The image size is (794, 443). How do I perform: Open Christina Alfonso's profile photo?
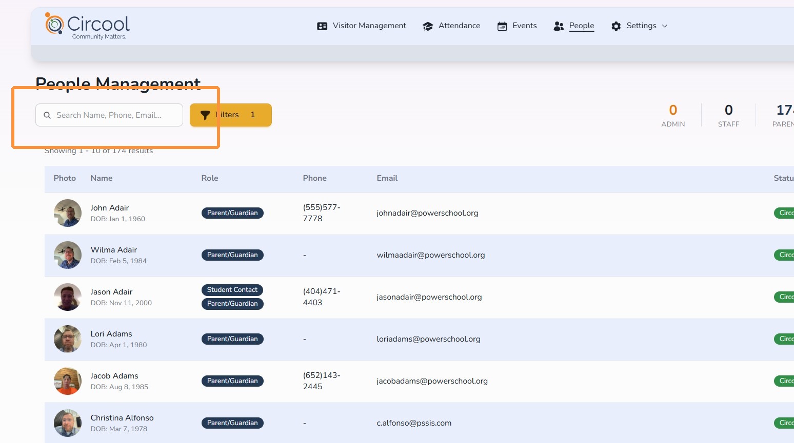(x=68, y=423)
